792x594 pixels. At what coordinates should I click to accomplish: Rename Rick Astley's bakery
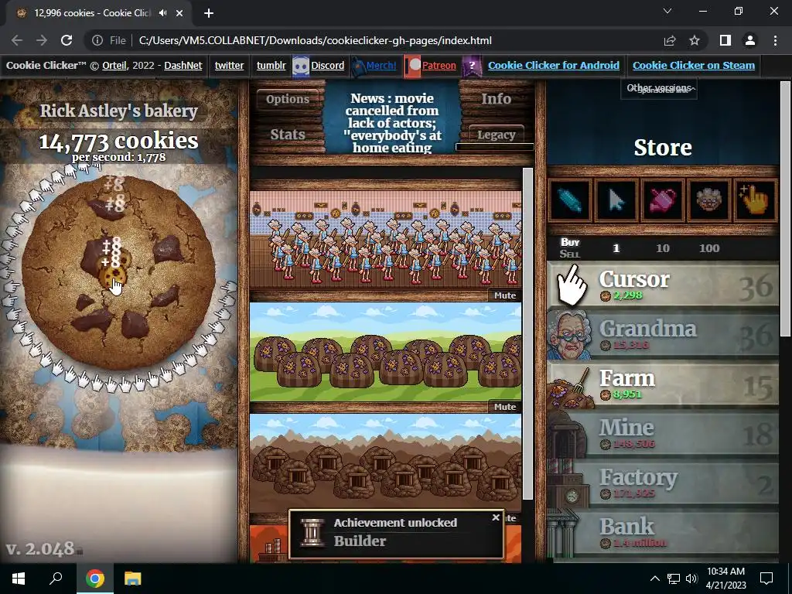pyautogui.click(x=118, y=111)
